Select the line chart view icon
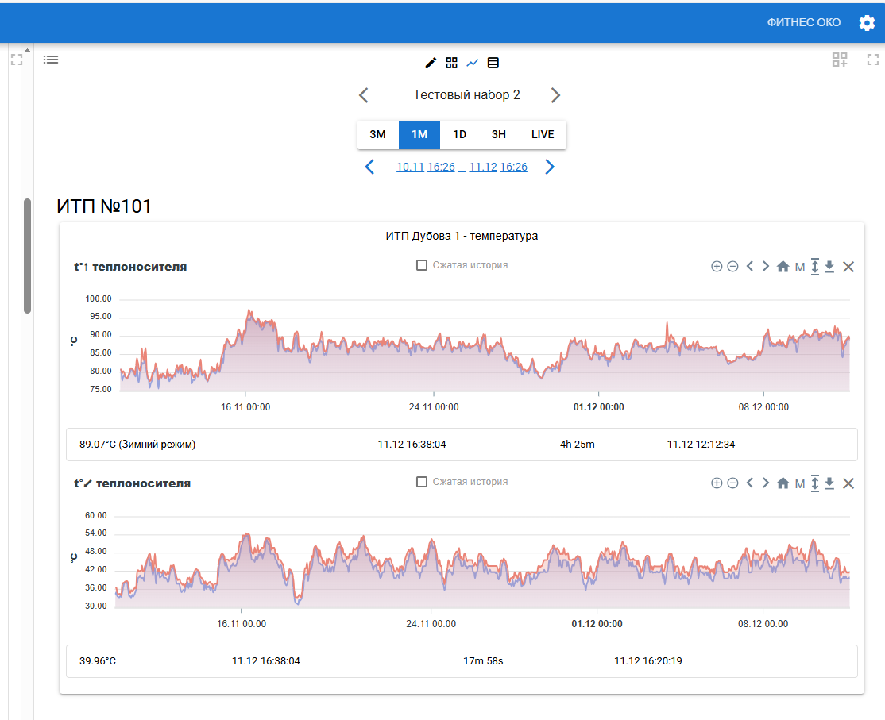The width and height of the screenshot is (885, 720). [x=473, y=63]
